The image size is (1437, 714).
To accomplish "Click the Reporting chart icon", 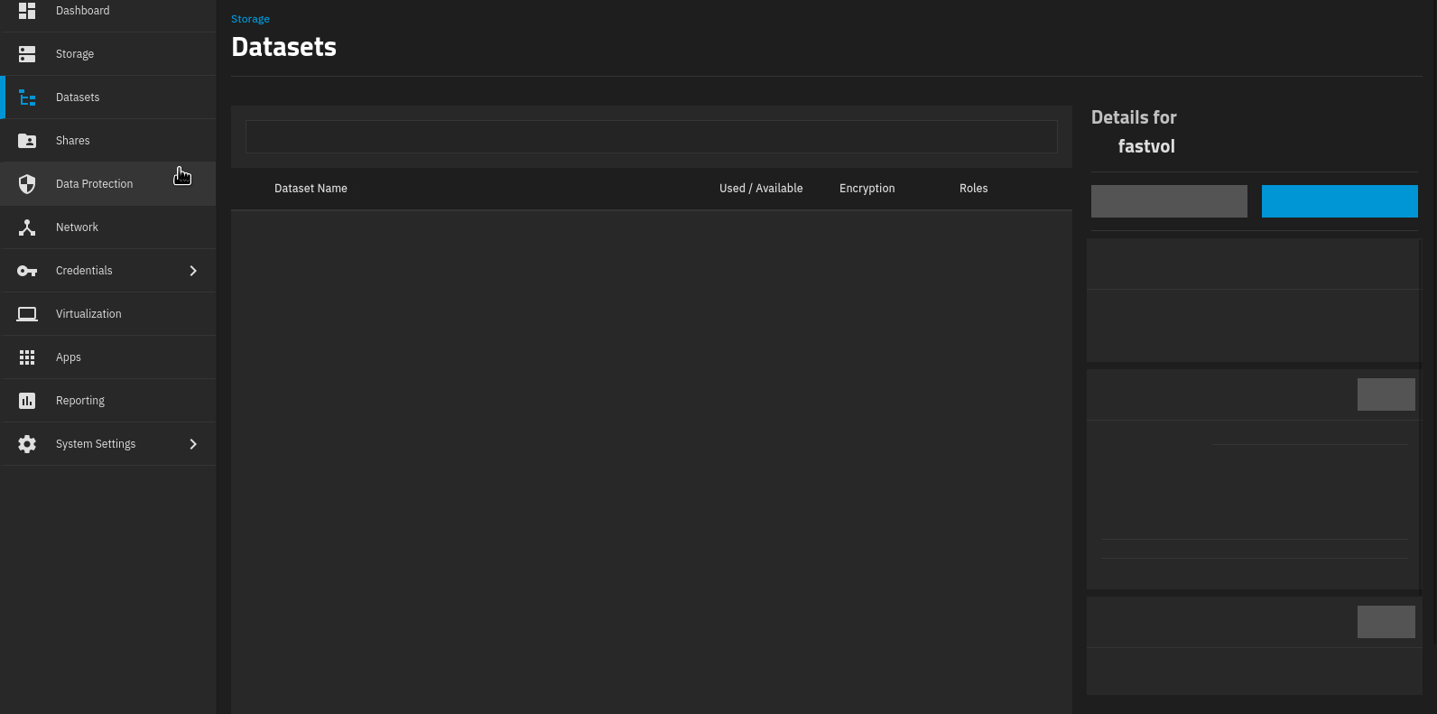I will 27,401.
